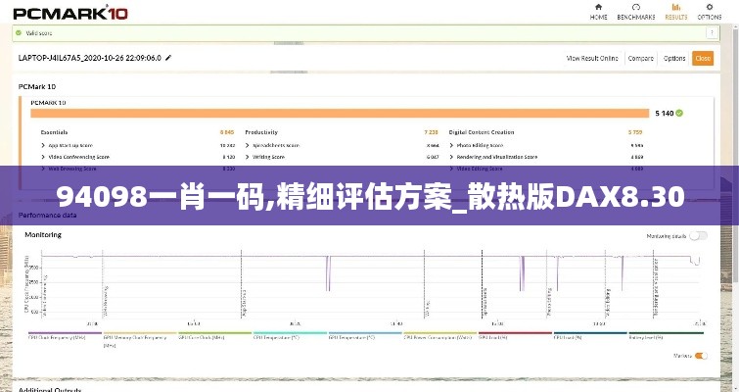
Task: Toggle CPU Clock Frequency (MHz) legend series
Action: point(65,335)
